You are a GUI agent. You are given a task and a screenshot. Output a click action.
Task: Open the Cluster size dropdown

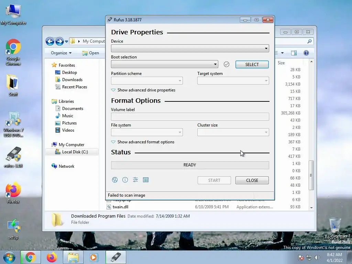(233, 132)
